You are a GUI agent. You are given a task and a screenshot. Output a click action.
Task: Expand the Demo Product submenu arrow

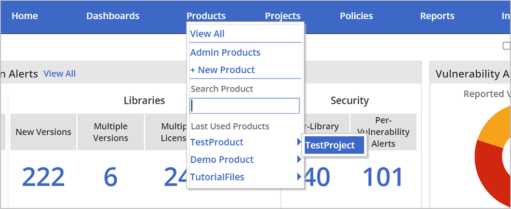coord(299,159)
